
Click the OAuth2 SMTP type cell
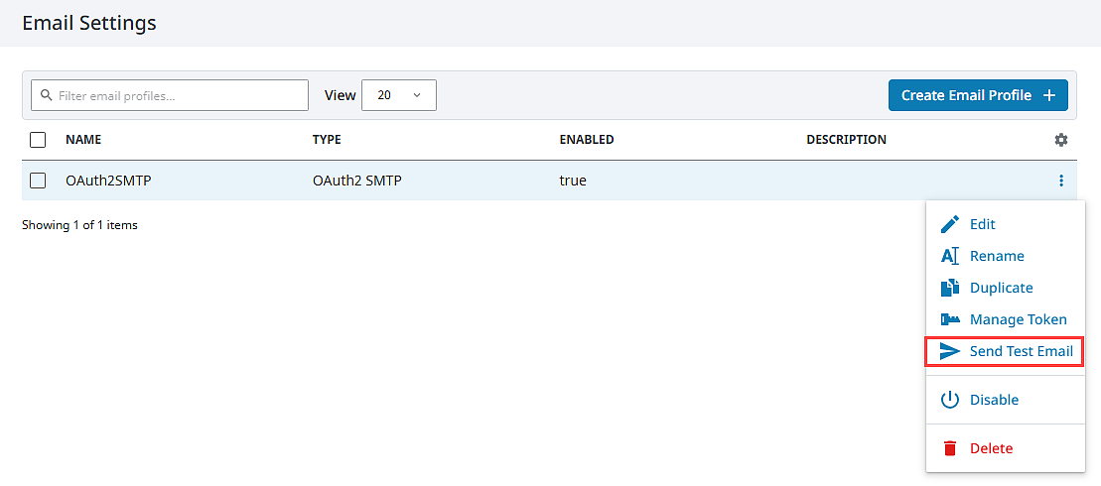pos(357,181)
